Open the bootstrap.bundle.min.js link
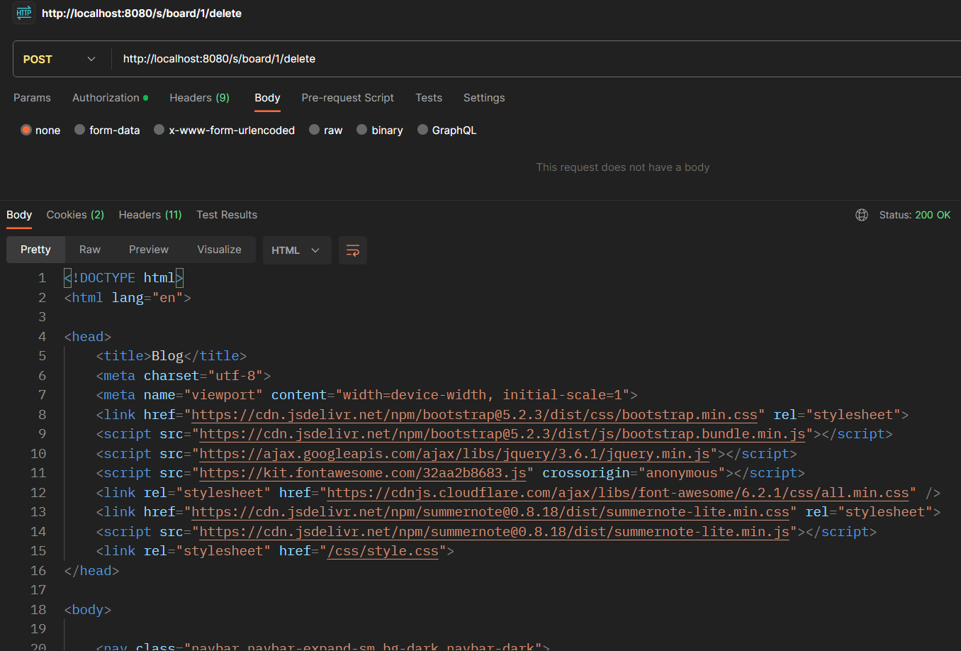 (502, 434)
